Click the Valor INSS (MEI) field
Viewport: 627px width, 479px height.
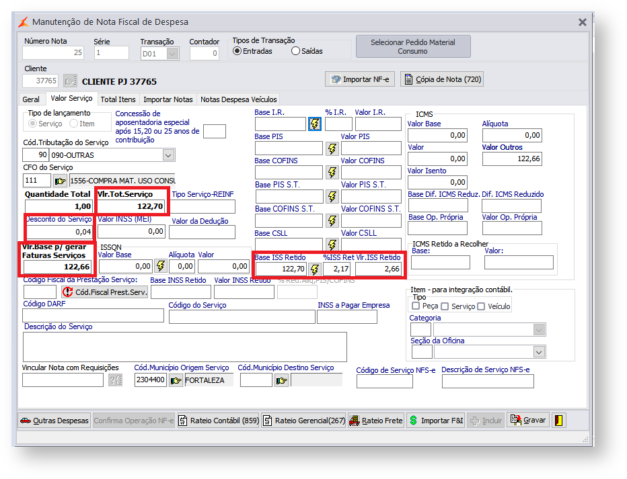click(132, 232)
